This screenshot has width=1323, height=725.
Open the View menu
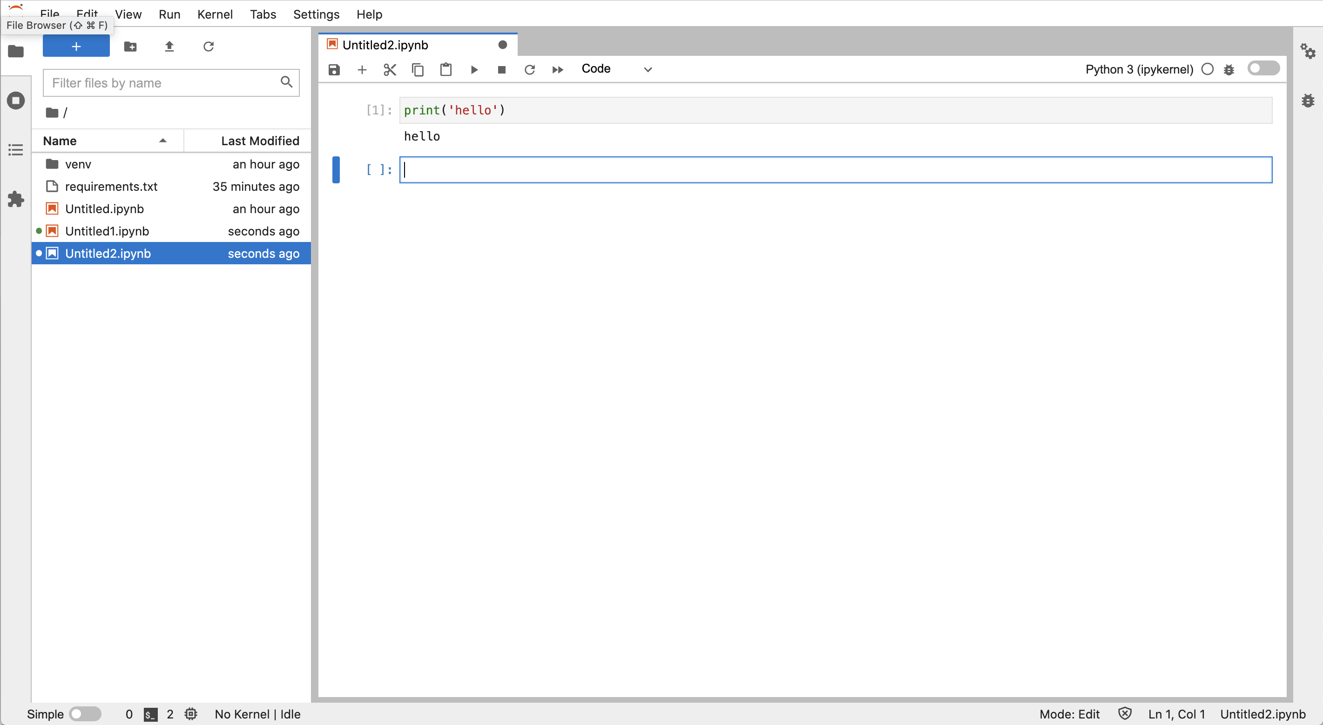pos(128,14)
